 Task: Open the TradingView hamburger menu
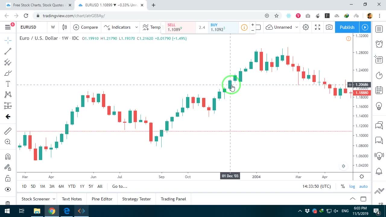(x=8, y=27)
